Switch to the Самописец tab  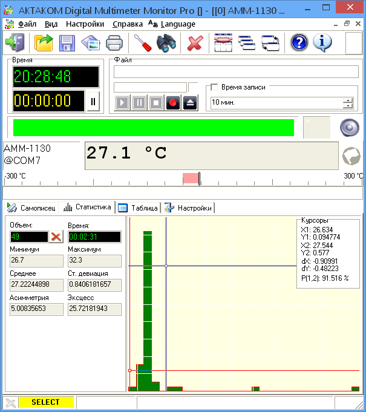point(31,208)
